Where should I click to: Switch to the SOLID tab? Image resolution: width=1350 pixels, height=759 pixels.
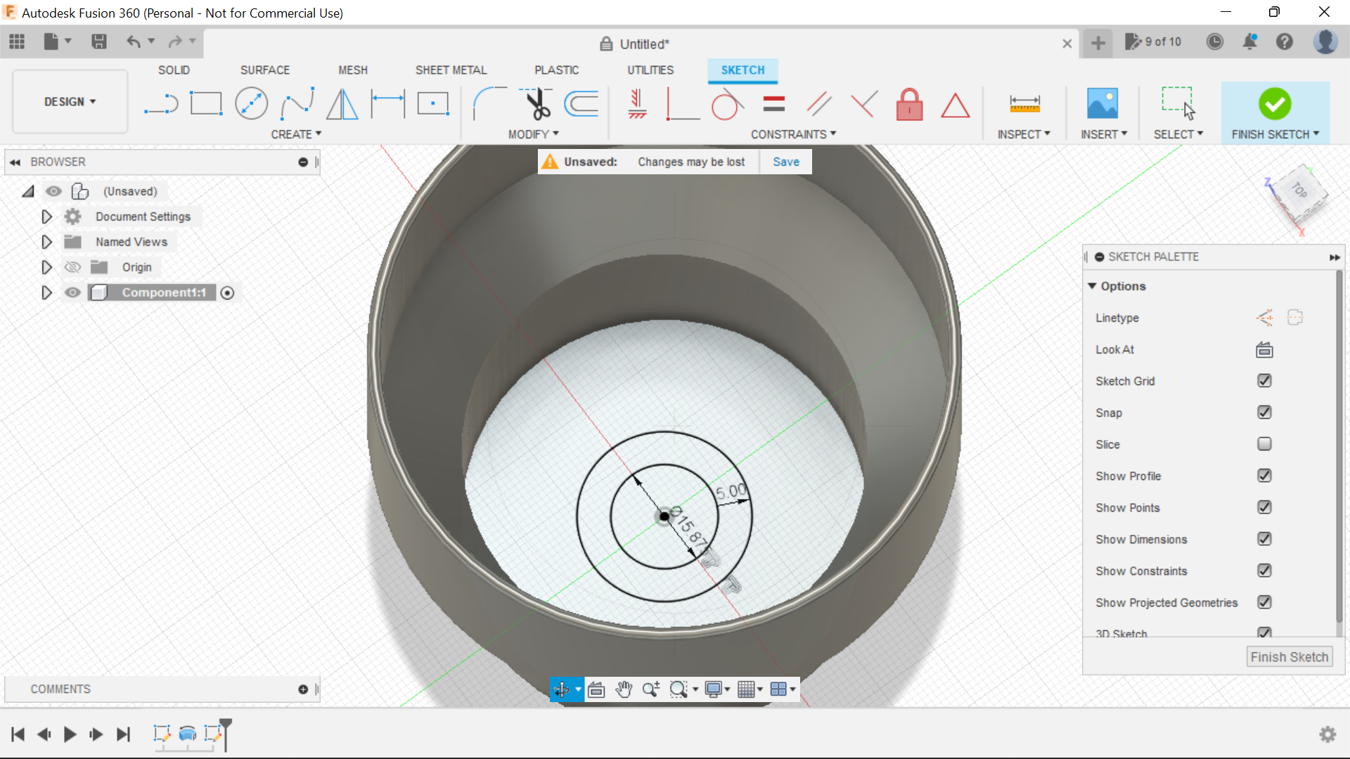click(x=174, y=70)
